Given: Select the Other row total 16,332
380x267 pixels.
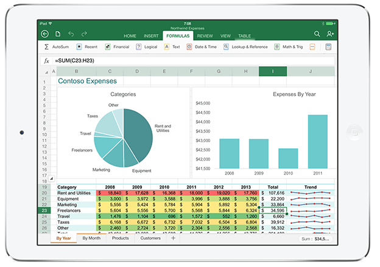Looking at the screenshot, I should point(273,228).
